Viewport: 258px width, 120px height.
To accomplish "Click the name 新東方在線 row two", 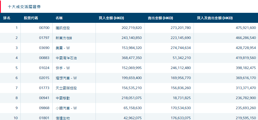I will coord(64,38).
